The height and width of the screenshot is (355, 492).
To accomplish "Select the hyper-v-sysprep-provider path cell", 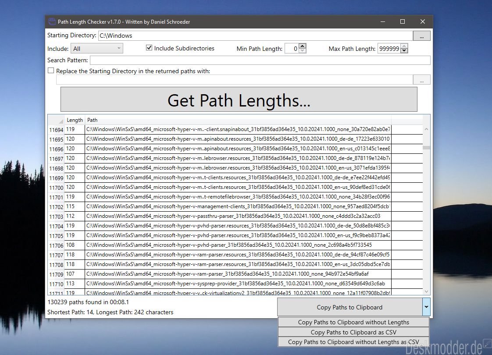I will pos(238,284).
